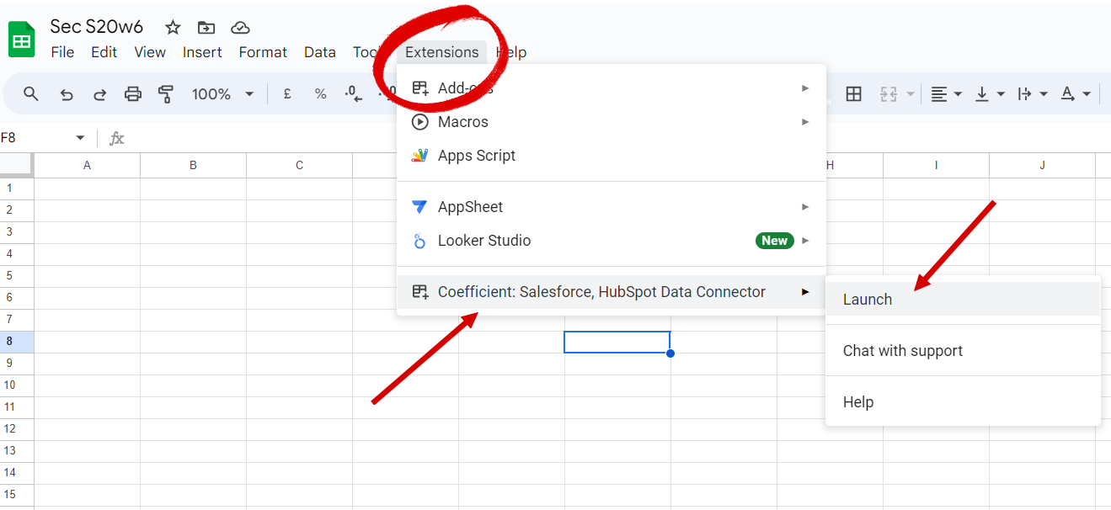Open the Macros submenu

pos(463,122)
